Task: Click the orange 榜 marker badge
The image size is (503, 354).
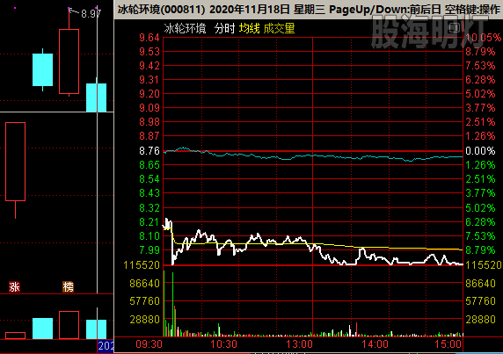Action: tap(68, 287)
